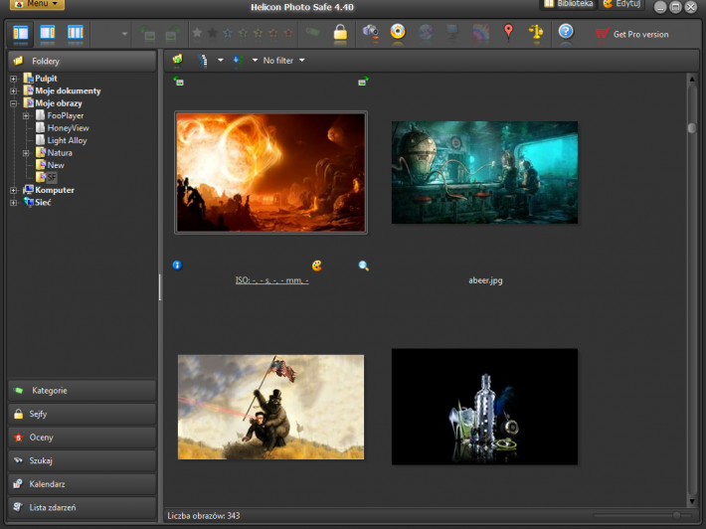
Task: Click the green category tag toolbar icon
Action: [312, 32]
